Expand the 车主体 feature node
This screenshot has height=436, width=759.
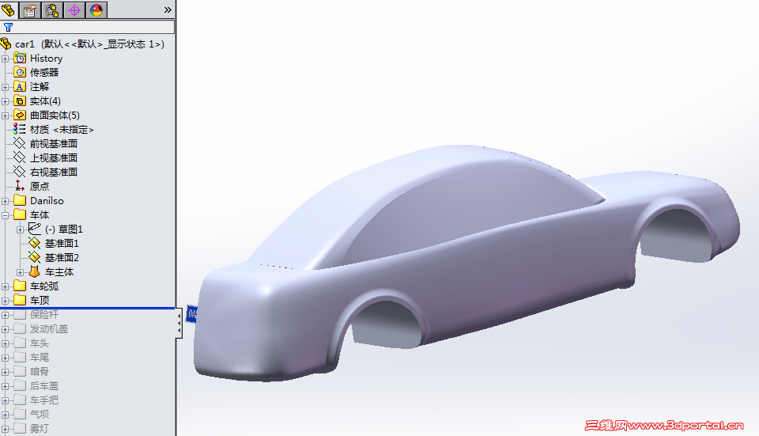[x=20, y=272]
